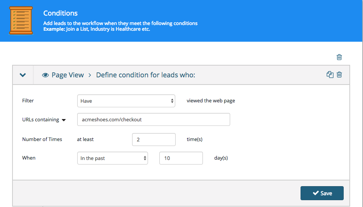This screenshot has height=207, width=363.
Task: Click the 'time(s)' text
Action: tap(195, 139)
